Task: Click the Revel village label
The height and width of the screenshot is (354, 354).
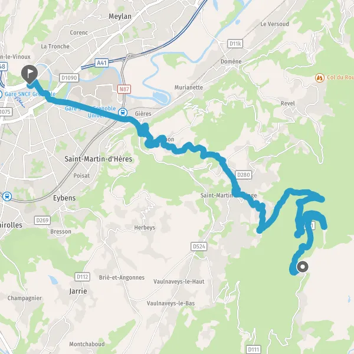Action: pyautogui.click(x=288, y=103)
